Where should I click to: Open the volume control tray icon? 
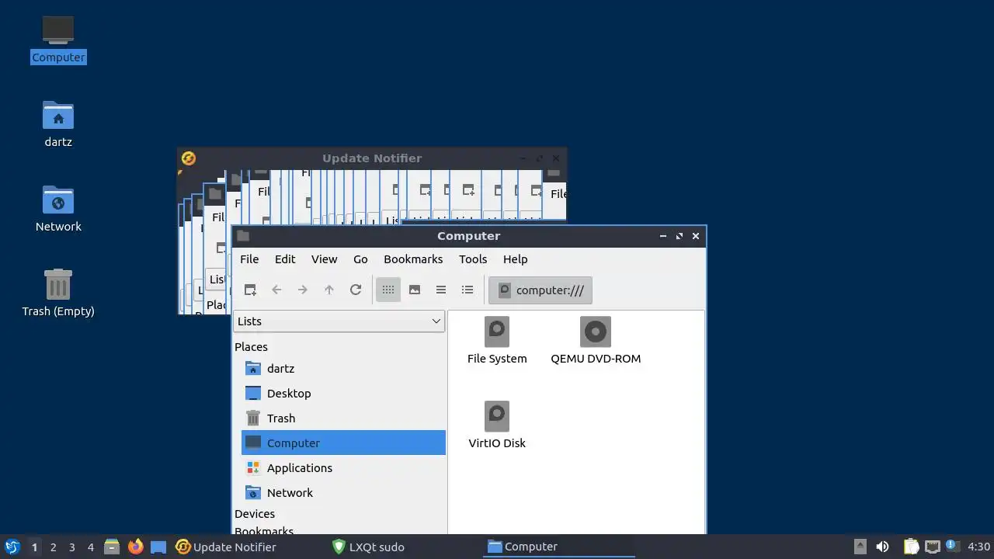tap(882, 547)
